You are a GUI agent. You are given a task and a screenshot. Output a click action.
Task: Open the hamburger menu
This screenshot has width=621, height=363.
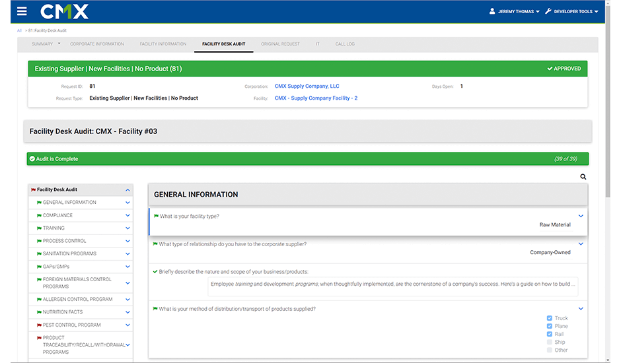(x=22, y=11)
